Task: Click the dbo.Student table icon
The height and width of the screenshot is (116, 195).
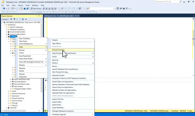Action: click(13, 86)
